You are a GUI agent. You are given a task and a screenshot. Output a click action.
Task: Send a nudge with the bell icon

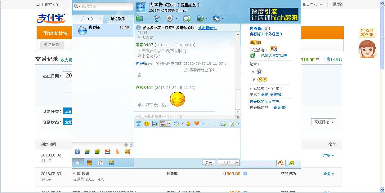188,124
